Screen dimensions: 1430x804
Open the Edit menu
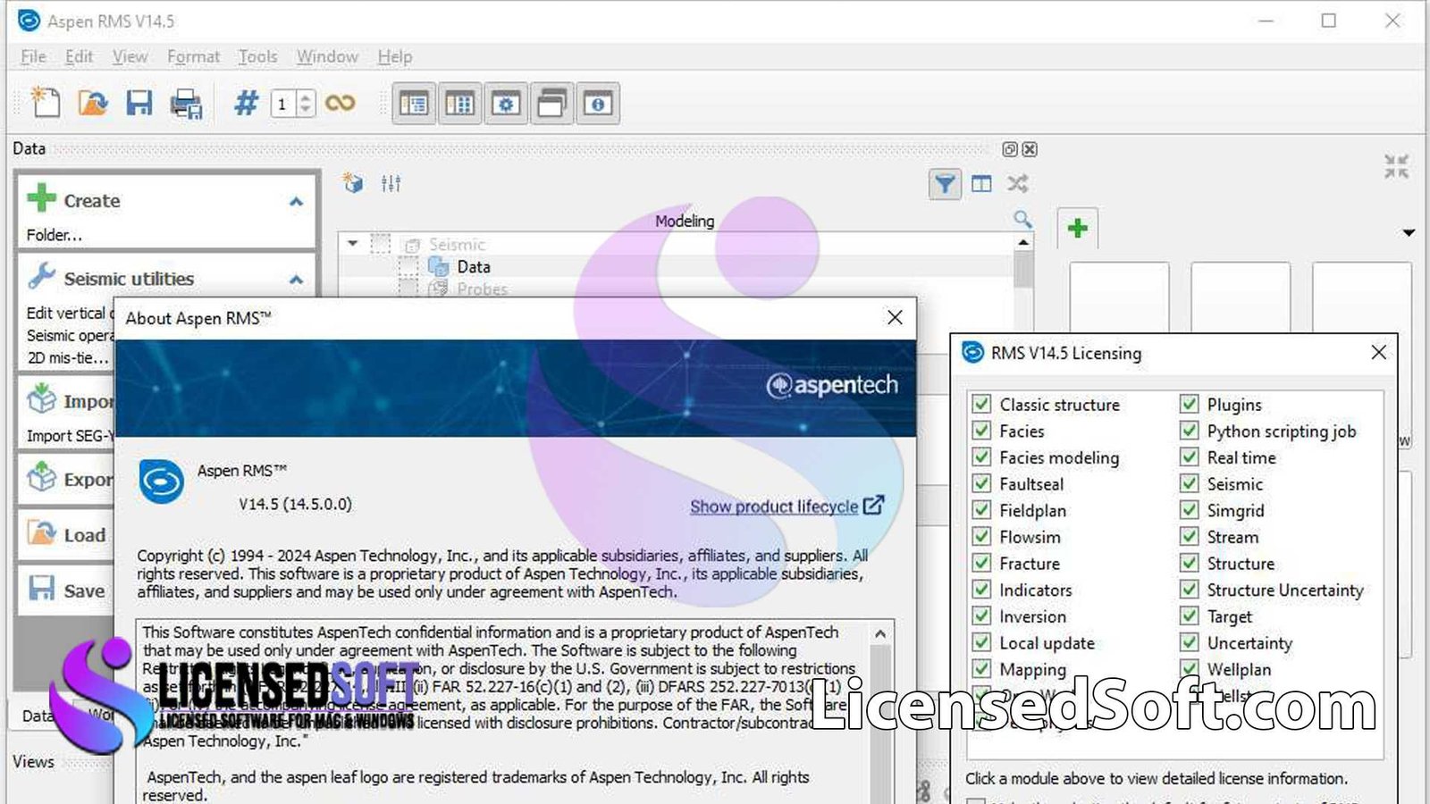pos(79,56)
